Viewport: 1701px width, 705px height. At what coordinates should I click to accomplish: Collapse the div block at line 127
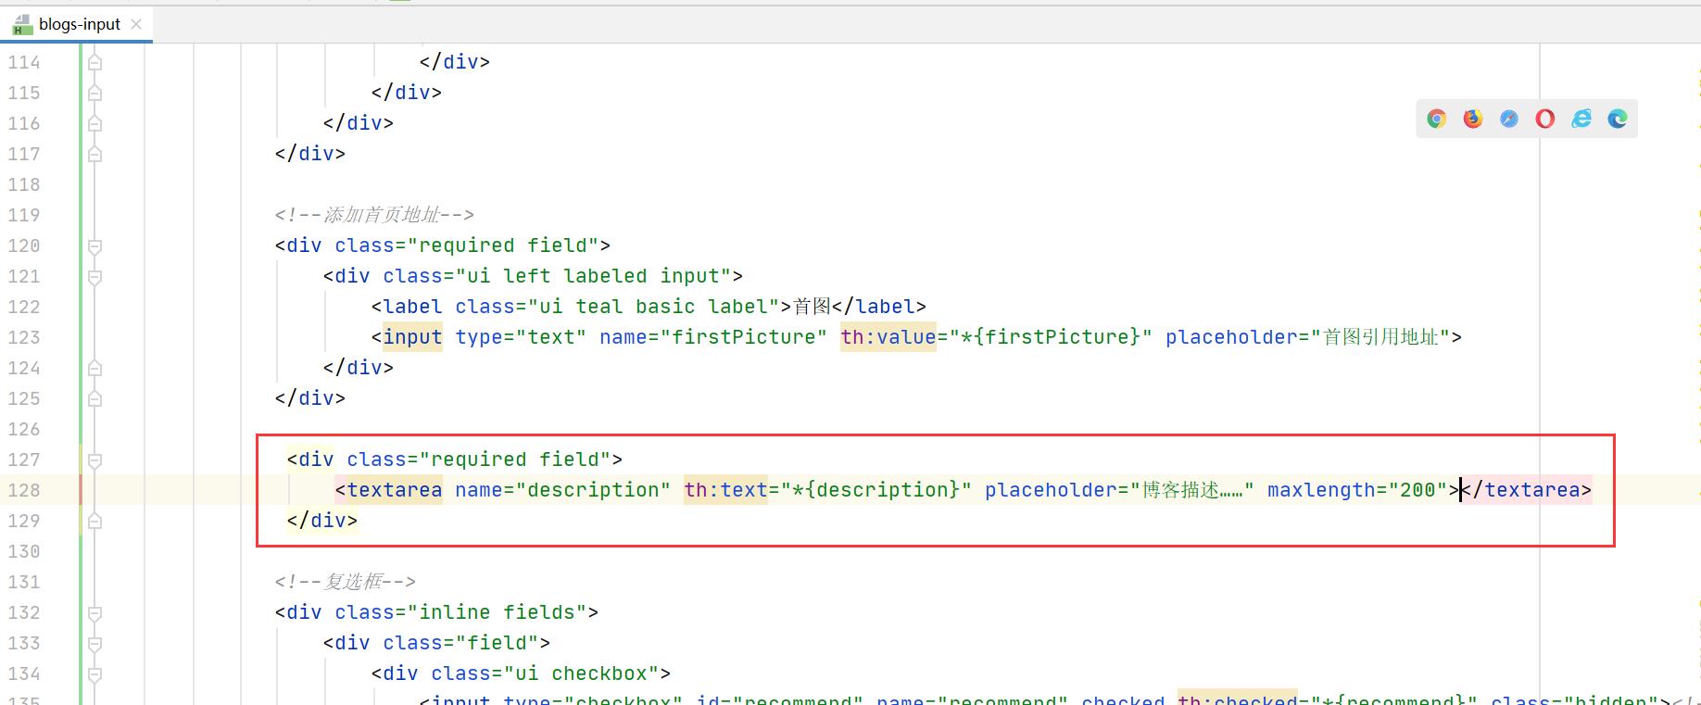pos(94,460)
